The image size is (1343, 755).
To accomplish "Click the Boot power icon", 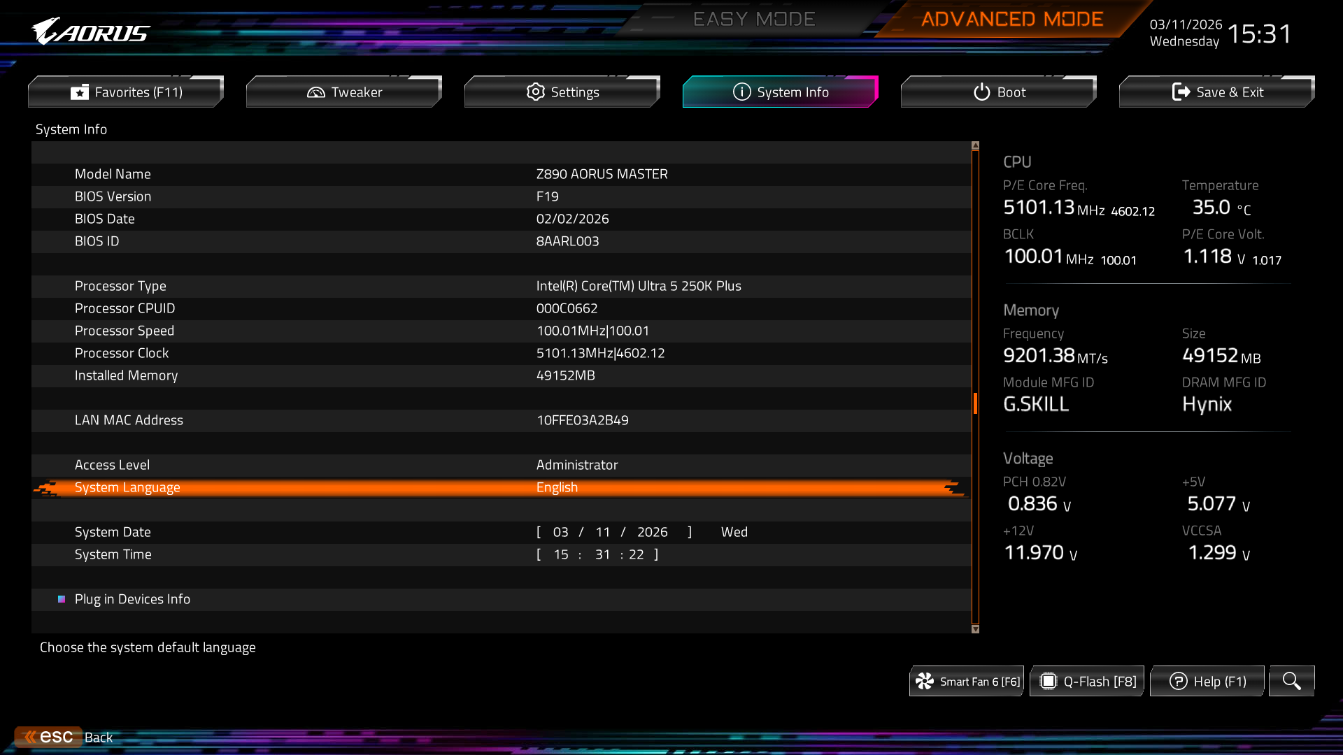I will pos(981,92).
